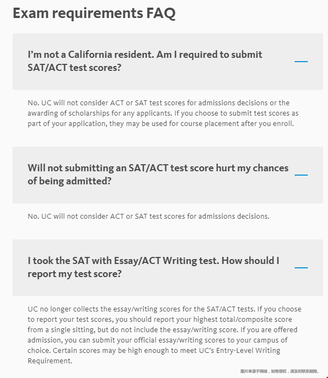Click "of being admitted?" line of second question
Image resolution: width=328 pixels, height=378 pixels.
[x=69, y=181]
